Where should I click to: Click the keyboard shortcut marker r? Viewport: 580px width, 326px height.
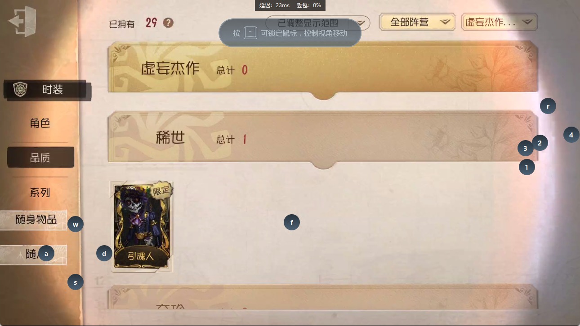click(548, 106)
